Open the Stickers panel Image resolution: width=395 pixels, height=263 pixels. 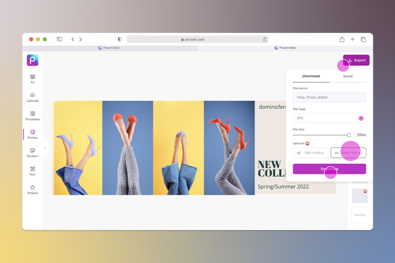(x=32, y=153)
